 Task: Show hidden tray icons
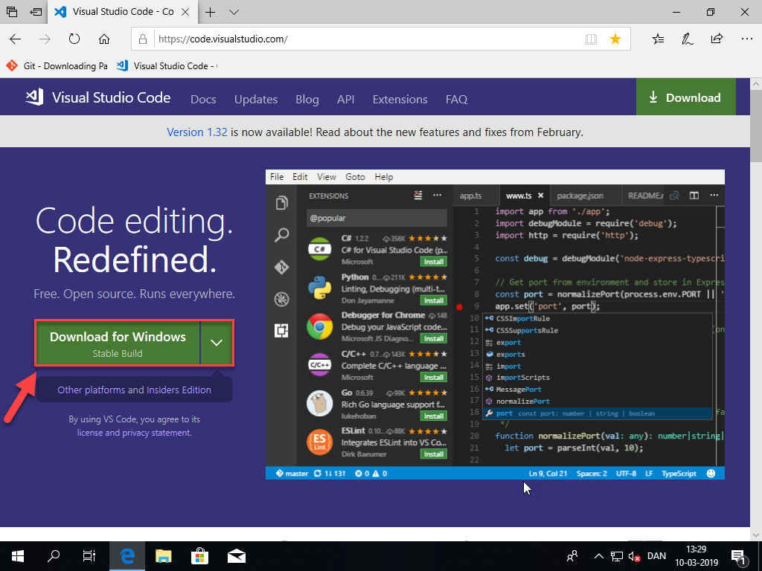pos(599,556)
